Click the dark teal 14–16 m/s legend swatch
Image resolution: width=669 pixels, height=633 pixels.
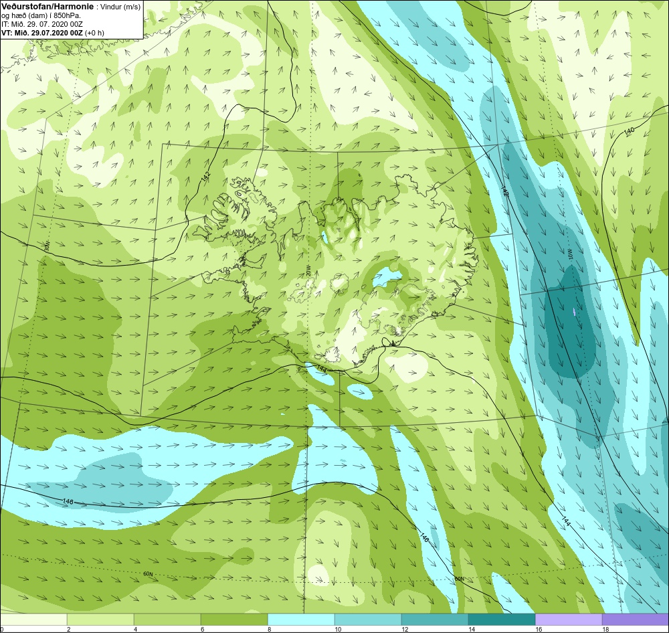(502, 619)
